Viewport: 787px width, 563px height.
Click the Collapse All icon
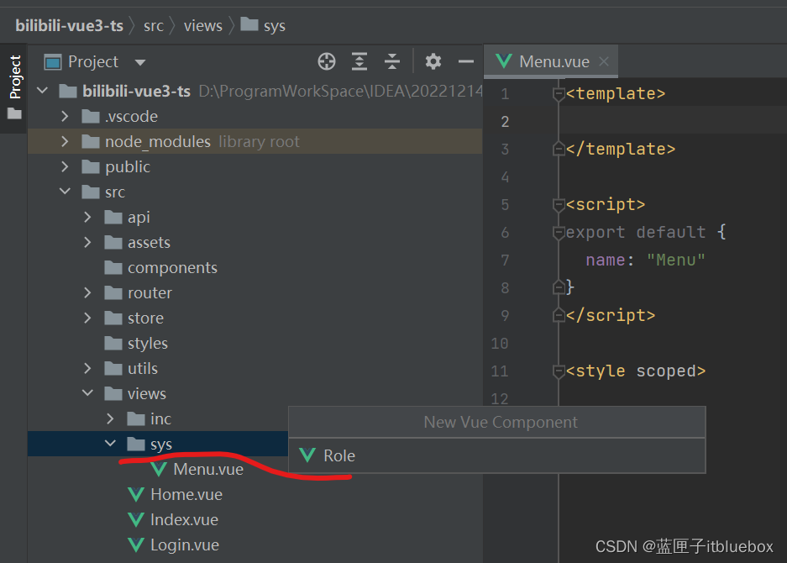tap(392, 61)
